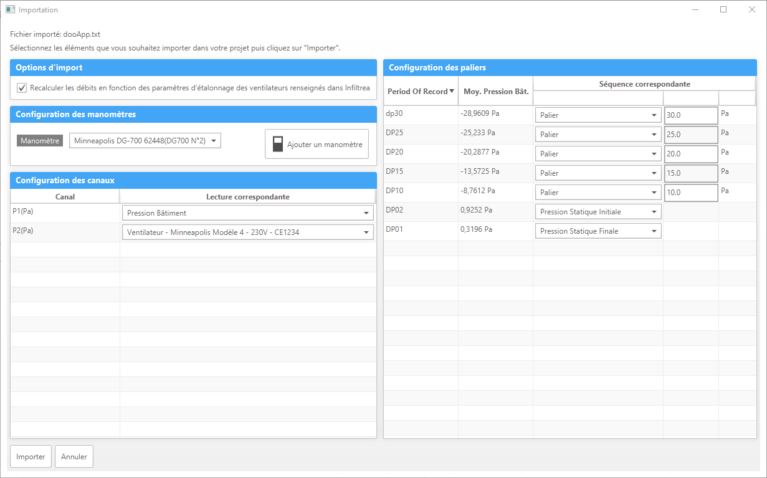Open the DP10 Palier sequence dropdown
The width and height of the screenshot is (767, 478).
click(x=598, y=193)
